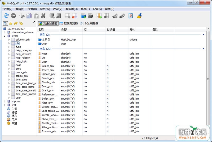Open the 进程 processes node
Image resolution: width=212 pixels, height=142 pixels.
[14, 112]
